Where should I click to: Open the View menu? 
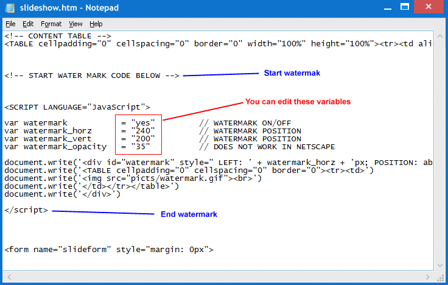75,24
